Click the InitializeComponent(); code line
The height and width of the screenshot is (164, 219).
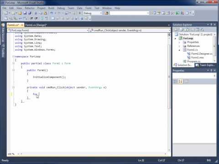click(49, 77)
